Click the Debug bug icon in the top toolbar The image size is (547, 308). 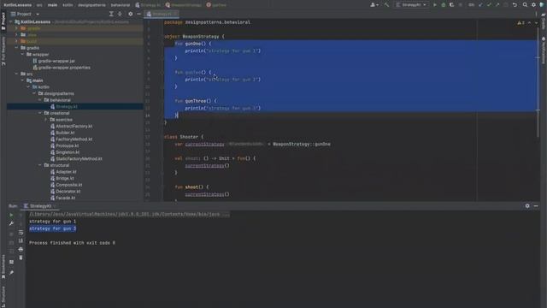[x=444, y=5]
